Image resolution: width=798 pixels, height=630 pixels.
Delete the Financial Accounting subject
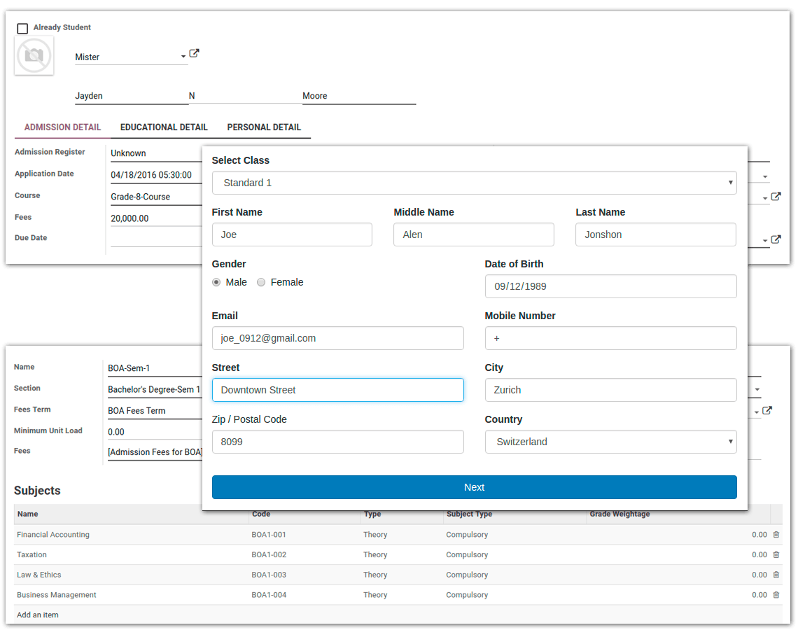(777, 534)
